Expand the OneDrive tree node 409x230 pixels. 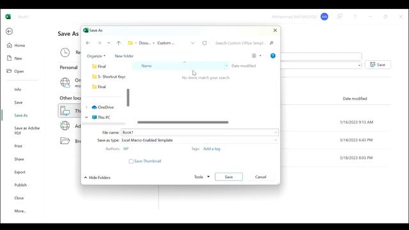[x=87, y=107]
